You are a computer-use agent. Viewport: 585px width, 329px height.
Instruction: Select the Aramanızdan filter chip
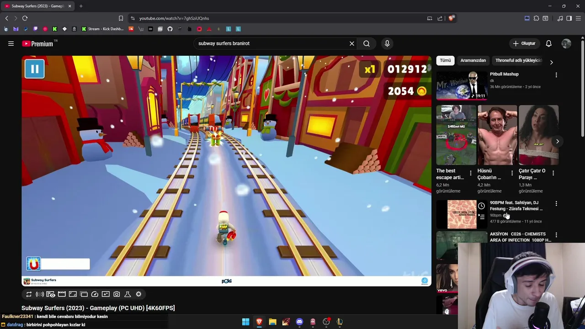(x=473, y=60)
